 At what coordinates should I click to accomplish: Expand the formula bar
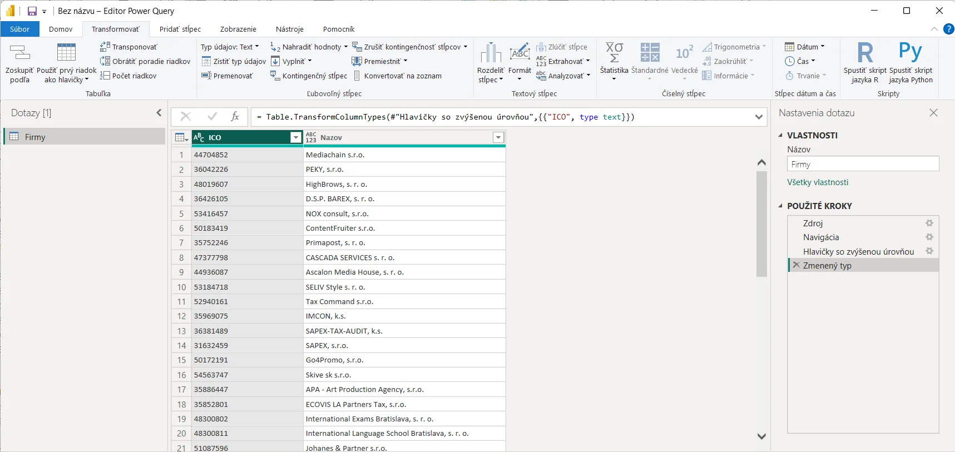759,117
